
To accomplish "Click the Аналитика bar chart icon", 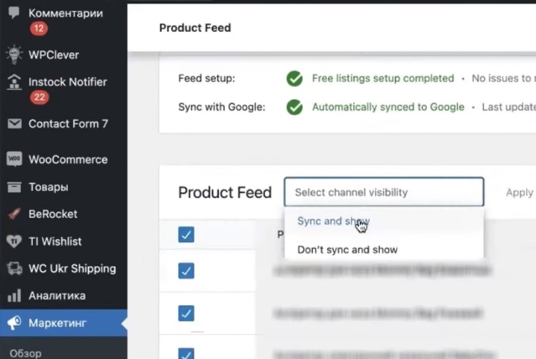I will coord(14,296).
